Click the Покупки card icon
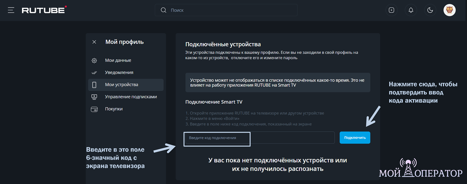The image size is (467, 184). point(94,109)
